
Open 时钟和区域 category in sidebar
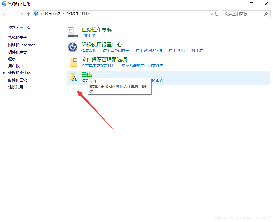click(17, 80)
